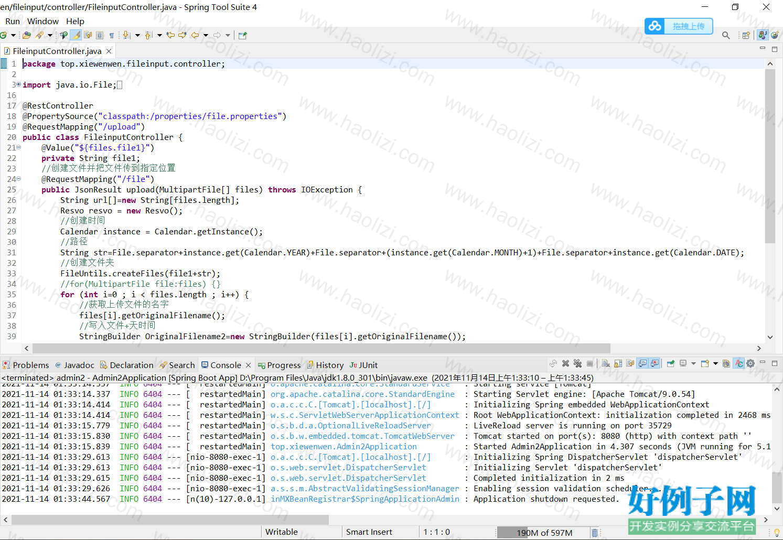Click the editor horizontal scrollbar thumb

[x=321, y=348]
